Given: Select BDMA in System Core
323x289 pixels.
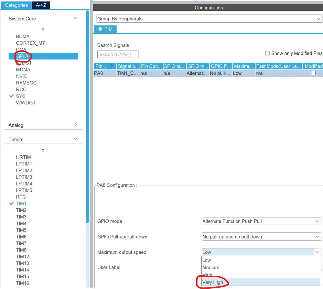Looking at the screenshot, I should pyautogui.click(x=23, y=37).
